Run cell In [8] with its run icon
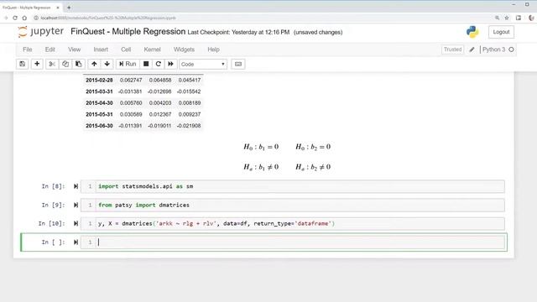537x302 pixels. tap(76, 186)
